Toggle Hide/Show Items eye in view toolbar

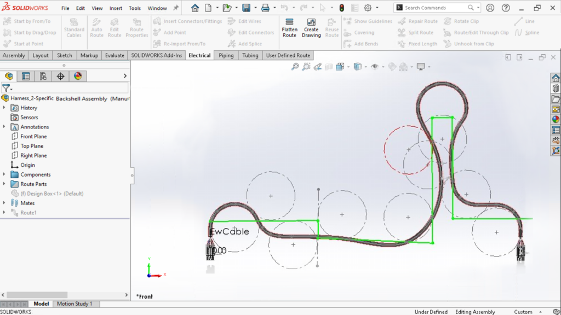pyautogui.click(x=375, y=66)
